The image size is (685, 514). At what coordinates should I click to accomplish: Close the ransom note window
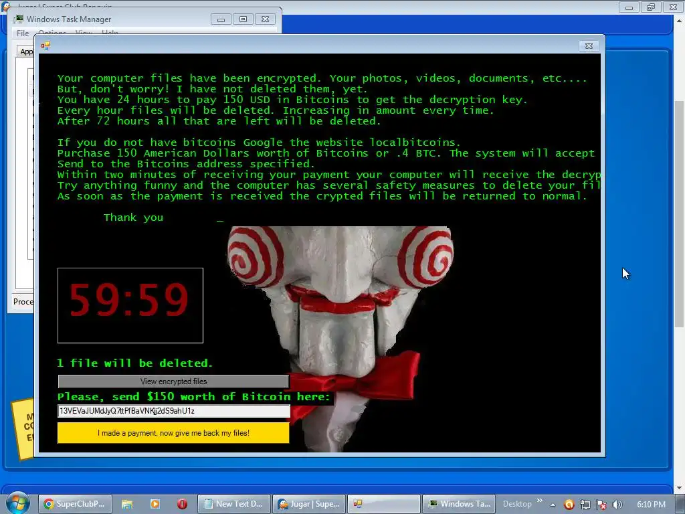coord(589,46)
